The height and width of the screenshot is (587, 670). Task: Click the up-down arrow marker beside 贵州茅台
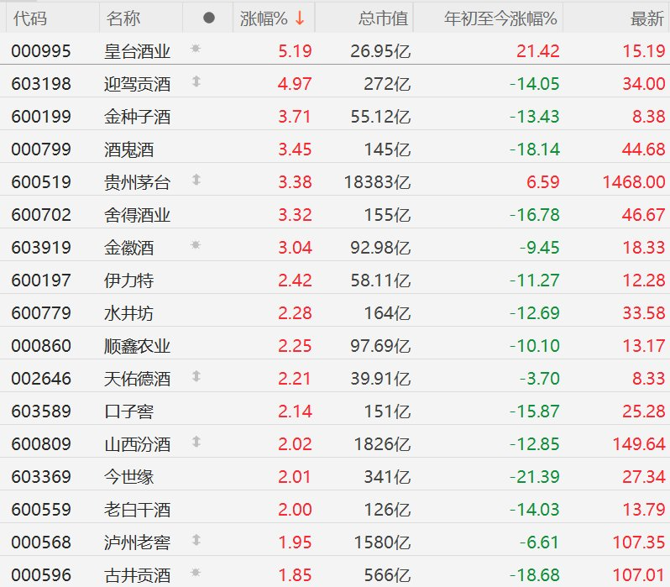(196, 181)
